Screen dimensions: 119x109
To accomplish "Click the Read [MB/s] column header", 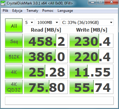I will point(46,30).
